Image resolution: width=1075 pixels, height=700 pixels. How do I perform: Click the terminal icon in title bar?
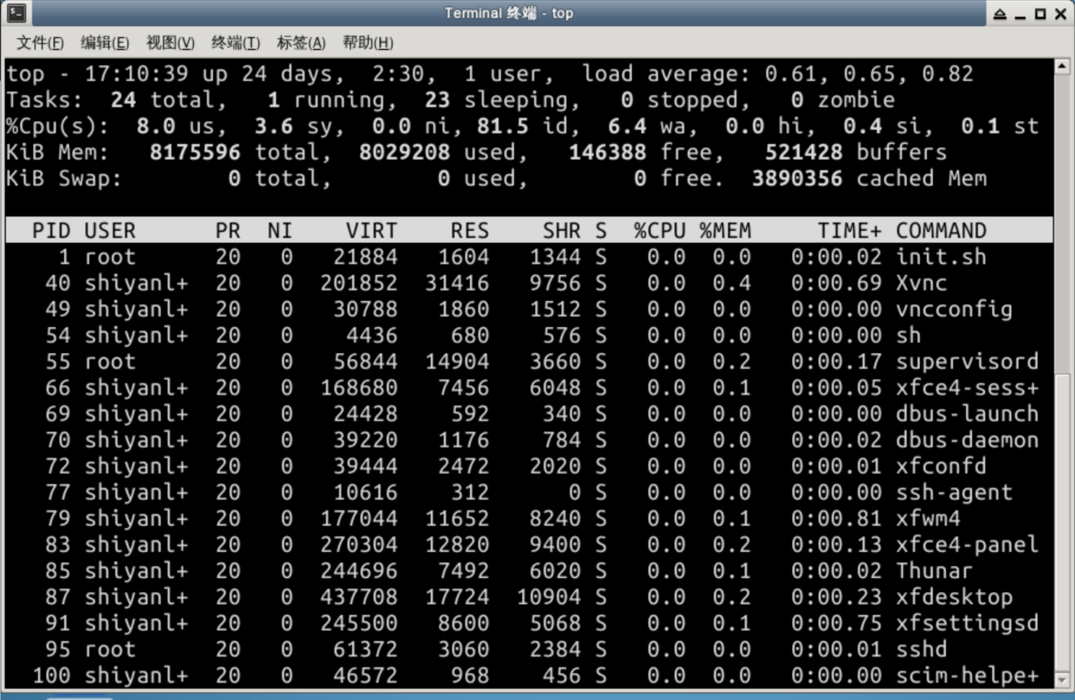click(16, 13)
